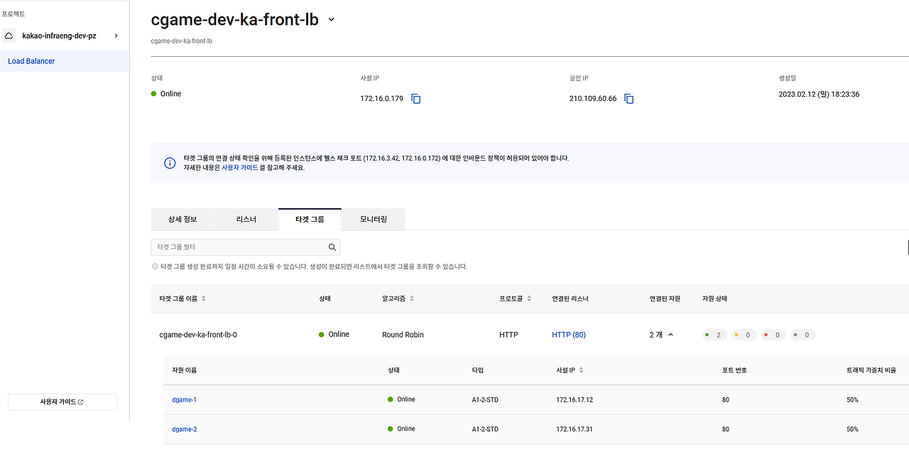
Task: Switch to the 리스너 tab
Action: pyautogui.click(x=246, y=219)
